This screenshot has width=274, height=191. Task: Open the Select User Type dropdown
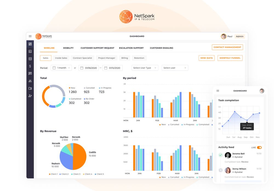145,68
